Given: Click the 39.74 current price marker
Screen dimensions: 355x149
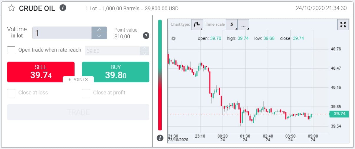Looking at the screenshot, I should click(339, 114).
